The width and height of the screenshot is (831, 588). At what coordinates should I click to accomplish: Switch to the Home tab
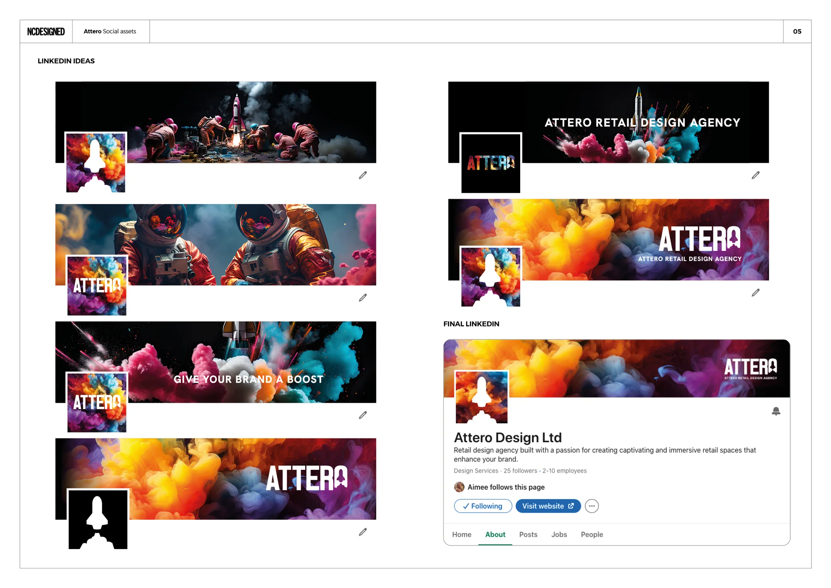(462, 534)
